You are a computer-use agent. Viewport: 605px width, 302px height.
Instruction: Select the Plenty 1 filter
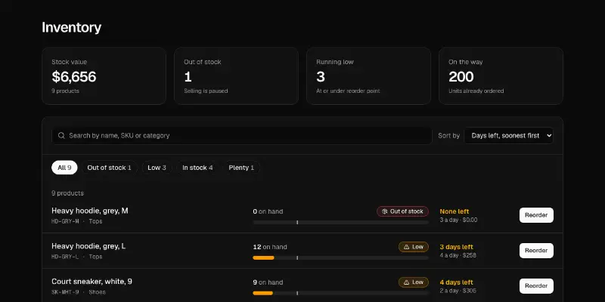(x=241, y=168)
